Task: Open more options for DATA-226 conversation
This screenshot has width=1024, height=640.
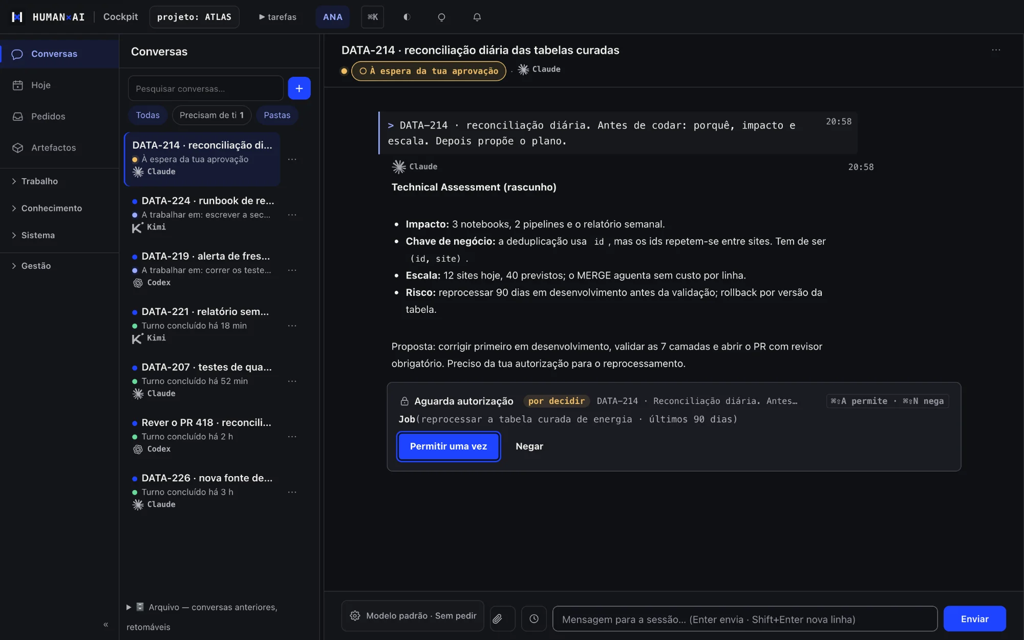Action: (x=292, y=492)
